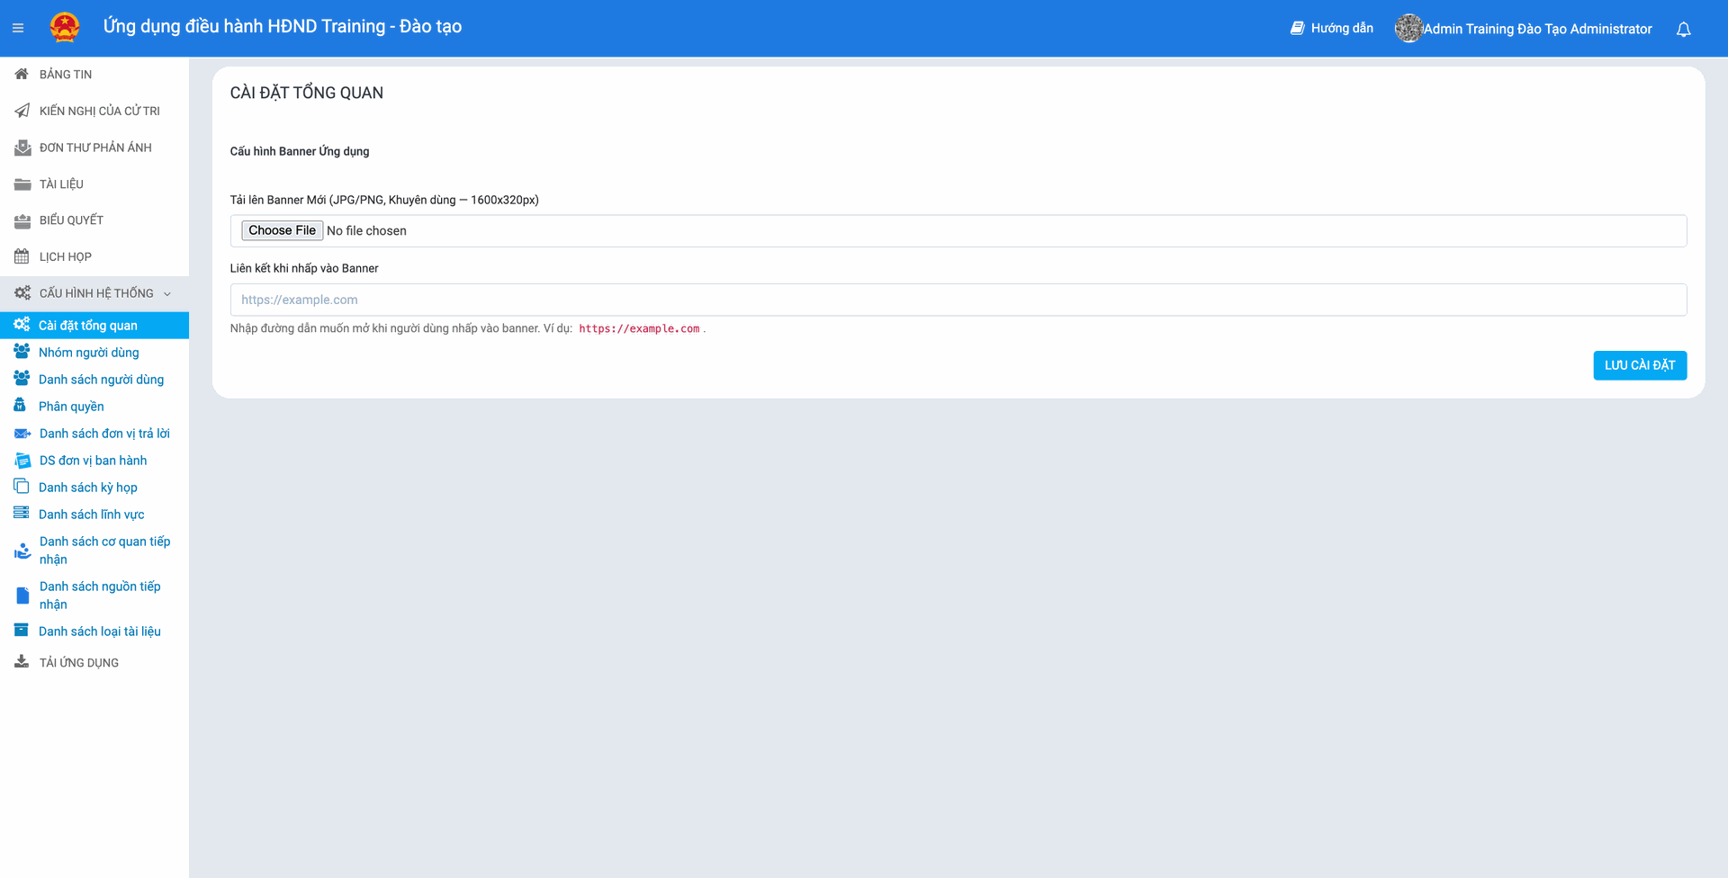Collapse Cấu hình hệ thống chevron
1728x878 pixels.
[x=167, y=294]
